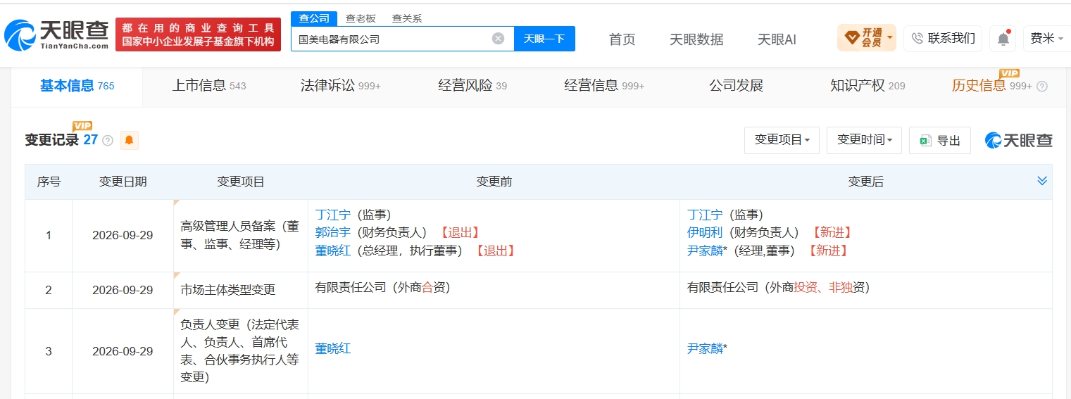The height and width of the screenshot is (399, 1071).
Task: Switch to the 知识产权 tab
Action: tap(868, 86)
